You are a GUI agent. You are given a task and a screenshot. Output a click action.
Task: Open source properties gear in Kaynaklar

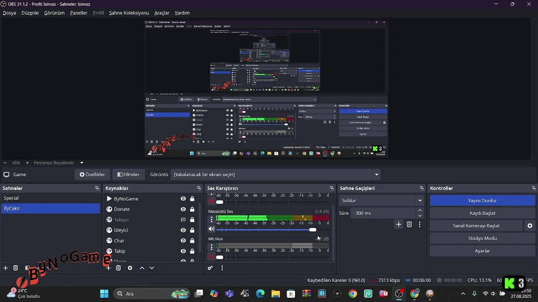[130, 268]
